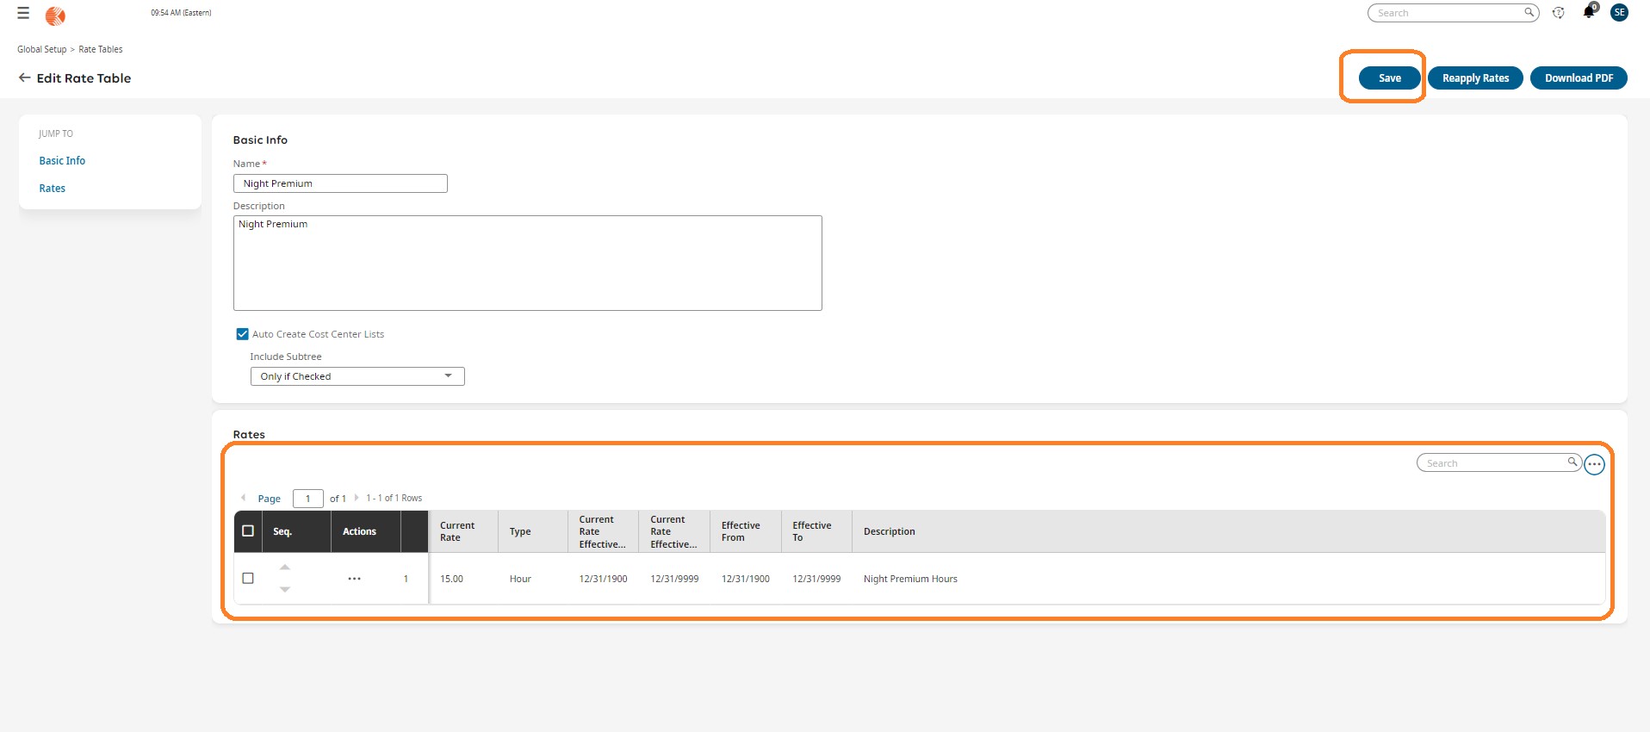Click the help icon beside top search
The image size is (1650, 732).
point(1558,13)
